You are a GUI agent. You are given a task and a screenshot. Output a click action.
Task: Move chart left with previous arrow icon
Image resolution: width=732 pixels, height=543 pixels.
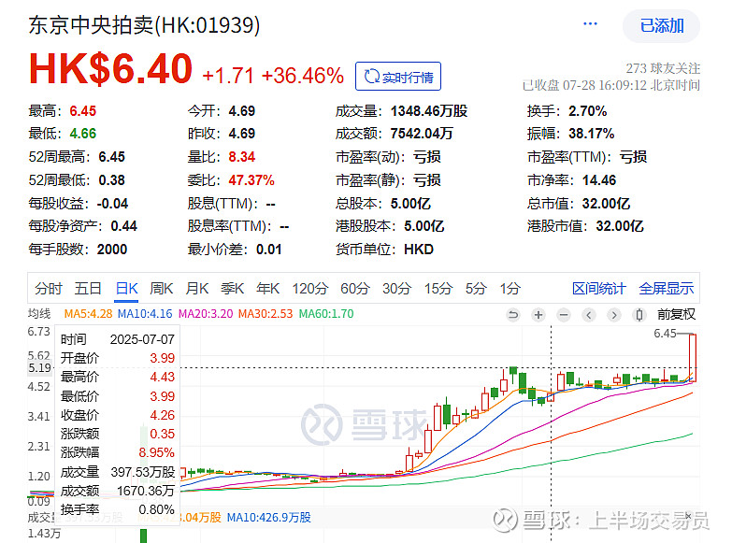pyautogui.click(x=589, y=315)
